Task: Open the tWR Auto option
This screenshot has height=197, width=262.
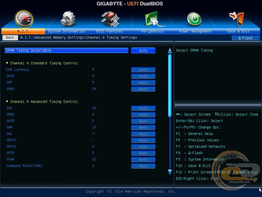Action: (x=143, y=128)
